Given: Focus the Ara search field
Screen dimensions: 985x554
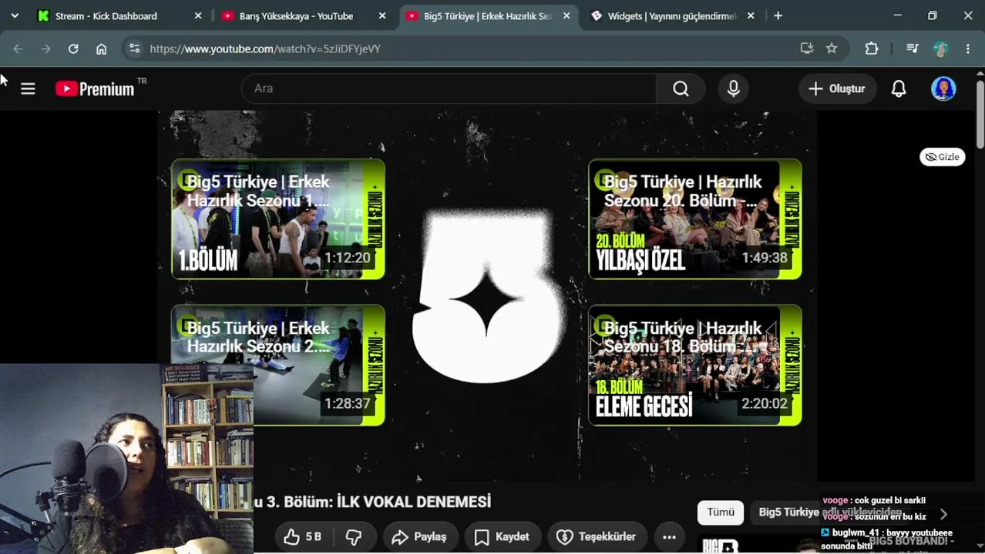Looking at the screenshot, I should [449, 88].
